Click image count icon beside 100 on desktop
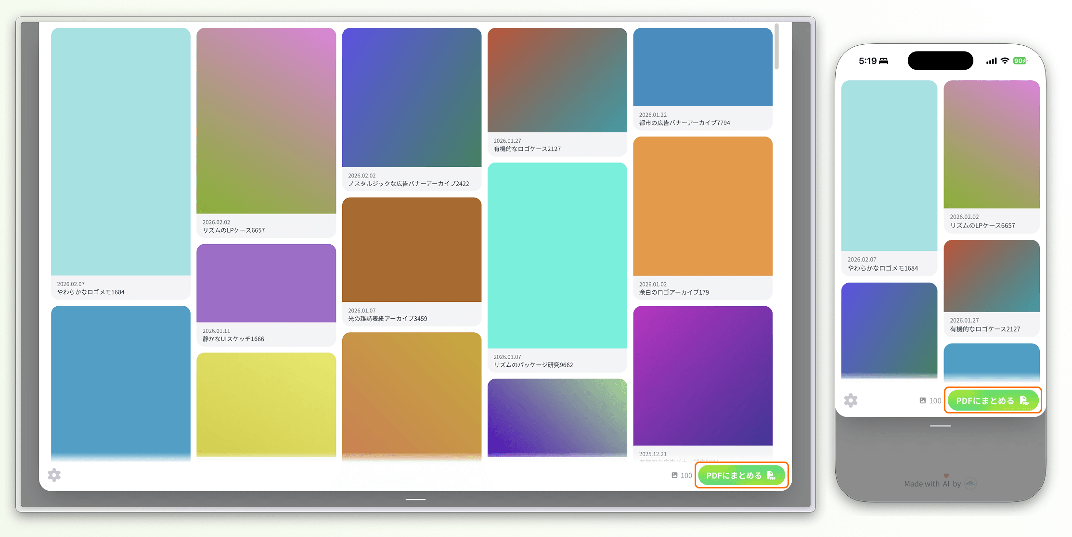The height and width of the screenshot is (537, 1072). tap(674, 475)
